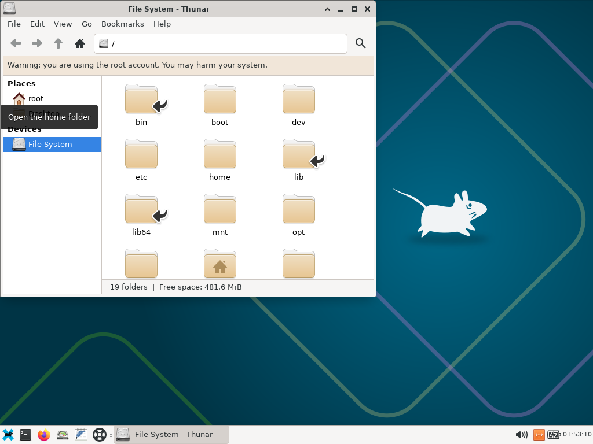
Task: Select the opt folder icon
Action: click(x=298, y=209)
